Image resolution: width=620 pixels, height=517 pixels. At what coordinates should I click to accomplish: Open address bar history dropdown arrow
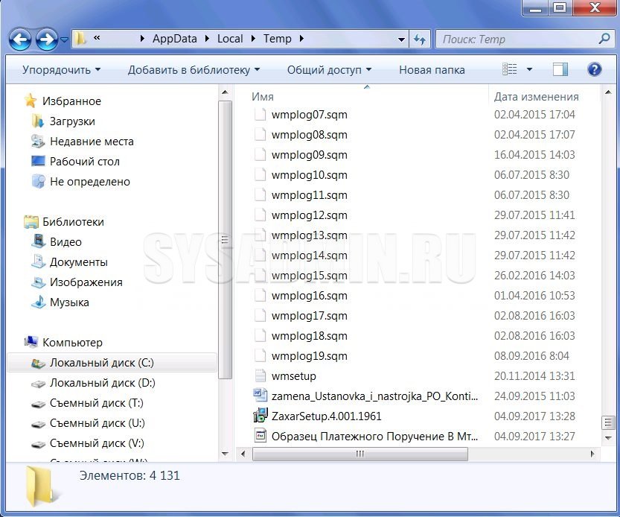point(402,39)
